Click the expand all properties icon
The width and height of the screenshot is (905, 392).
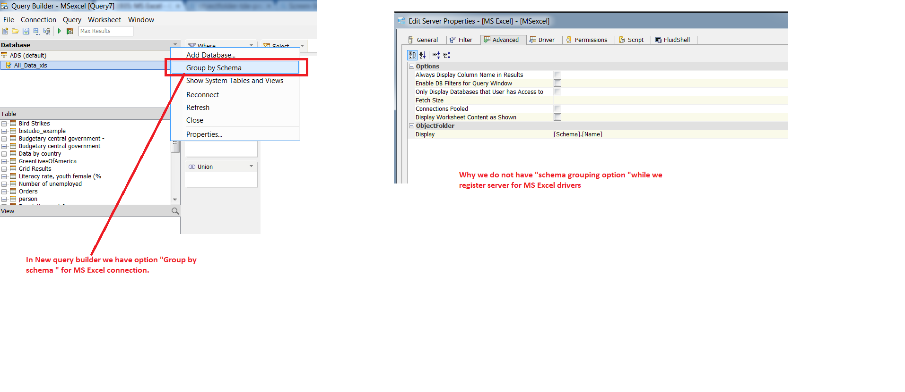[436, 55]
